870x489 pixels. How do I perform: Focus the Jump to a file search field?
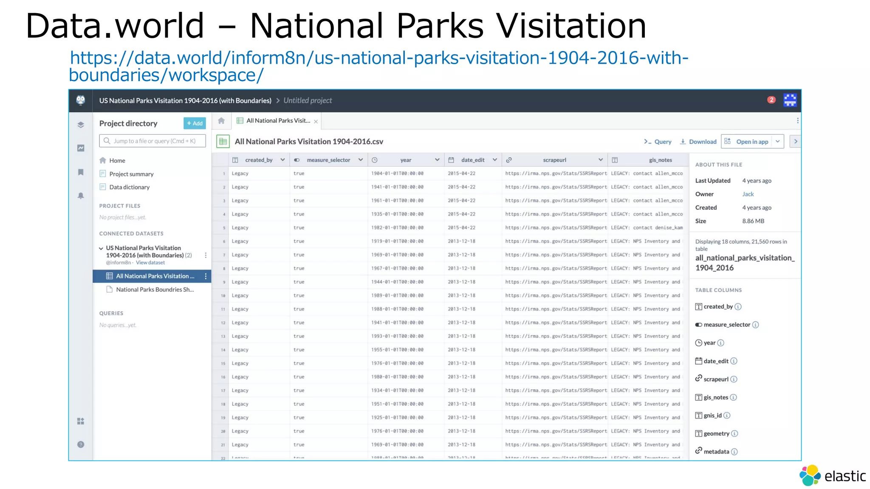point(153,141)
